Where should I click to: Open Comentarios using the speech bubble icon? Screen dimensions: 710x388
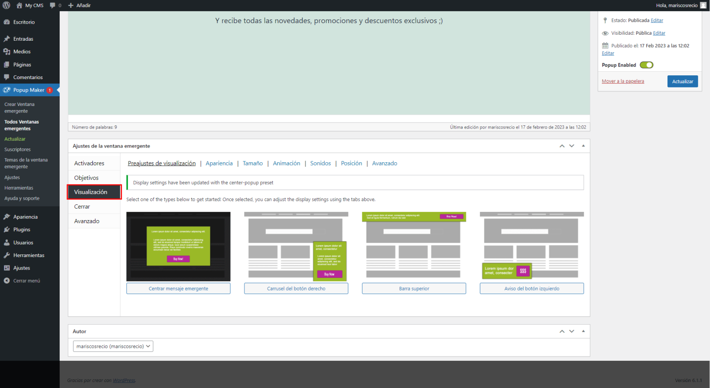(7, 77)
